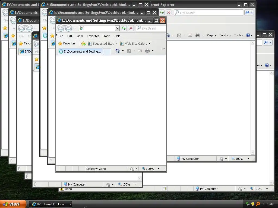Open Print dropdown arrow in front window
The image size is (278, 208).
[153, 51]
